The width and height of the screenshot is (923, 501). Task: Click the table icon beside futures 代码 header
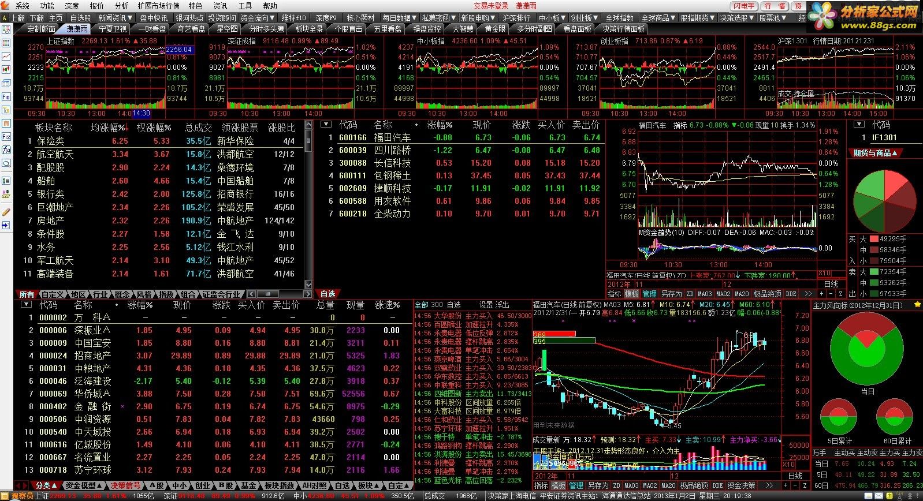pyautogui.click(x=859, y=124)
